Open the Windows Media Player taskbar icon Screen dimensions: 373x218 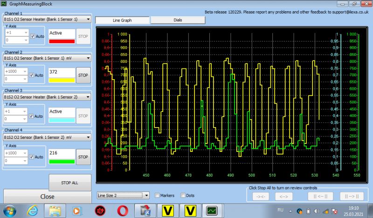[76, 211]
